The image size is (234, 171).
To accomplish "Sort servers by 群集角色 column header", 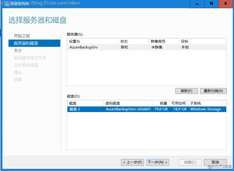I will pos(164,41).
